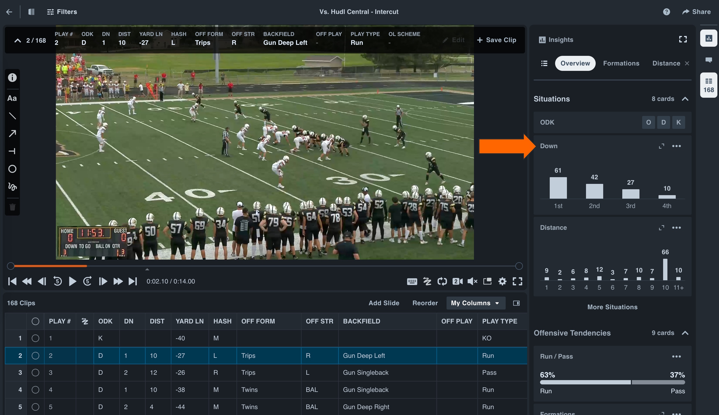Viewport: 719px width, 415px height.
Task: Open the Filters panel
Action: [x=62, y=12]
